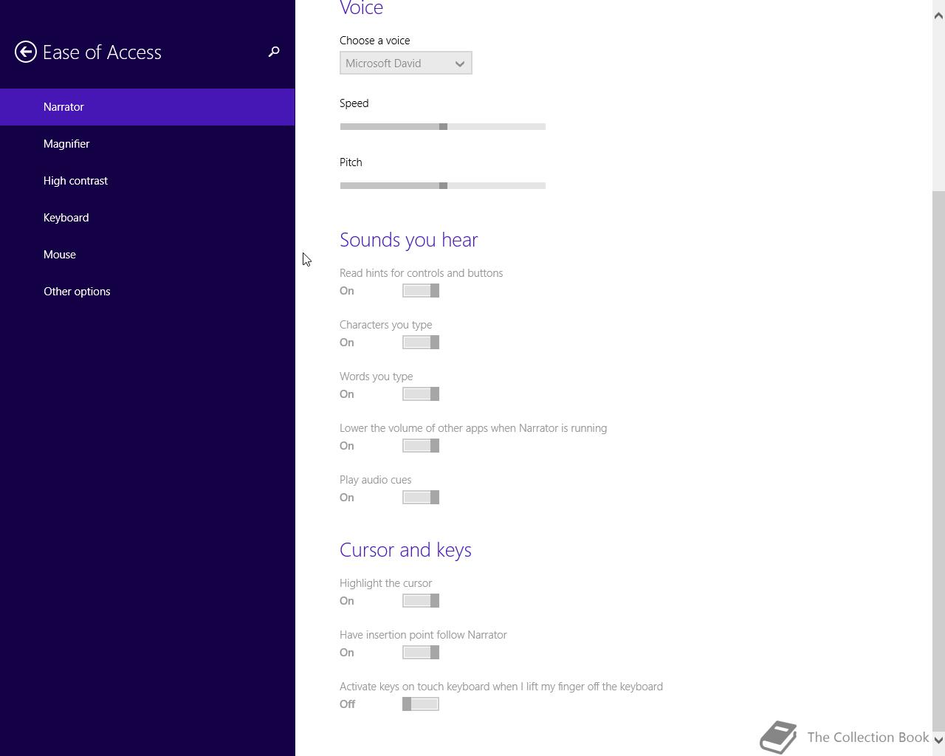Screen dimensions: 945x756
Task: Click the Ease of Access title
Action: tap(102, 52)
